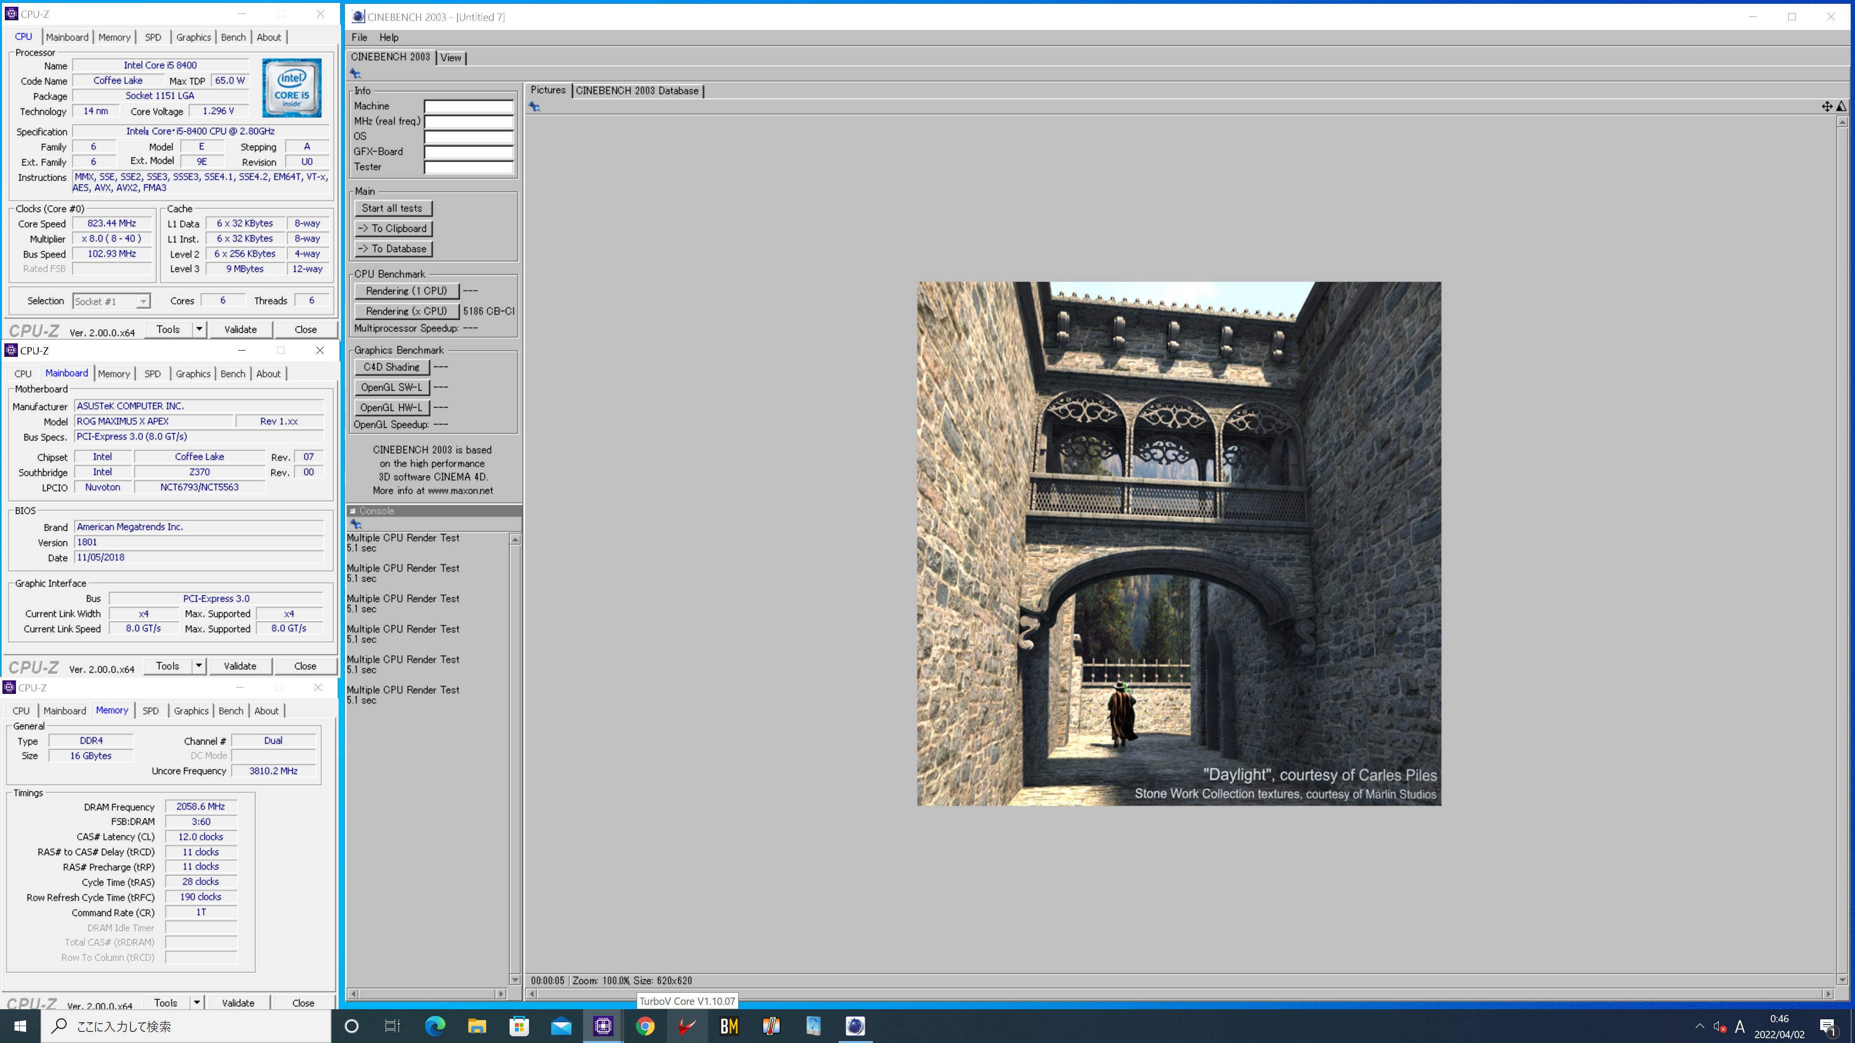The image size is (1855, 1043).
Task: Click picture view vertical scrollbar up arrow
Action: 1842,122
